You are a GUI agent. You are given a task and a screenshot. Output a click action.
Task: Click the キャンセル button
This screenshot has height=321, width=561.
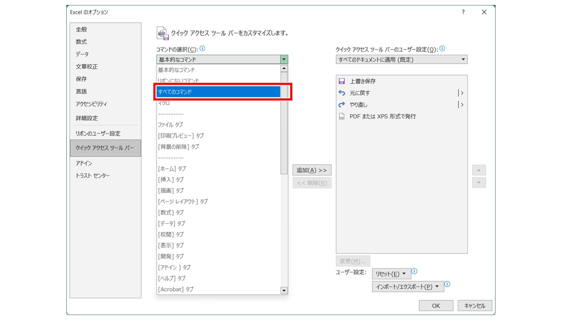[475, 306]
